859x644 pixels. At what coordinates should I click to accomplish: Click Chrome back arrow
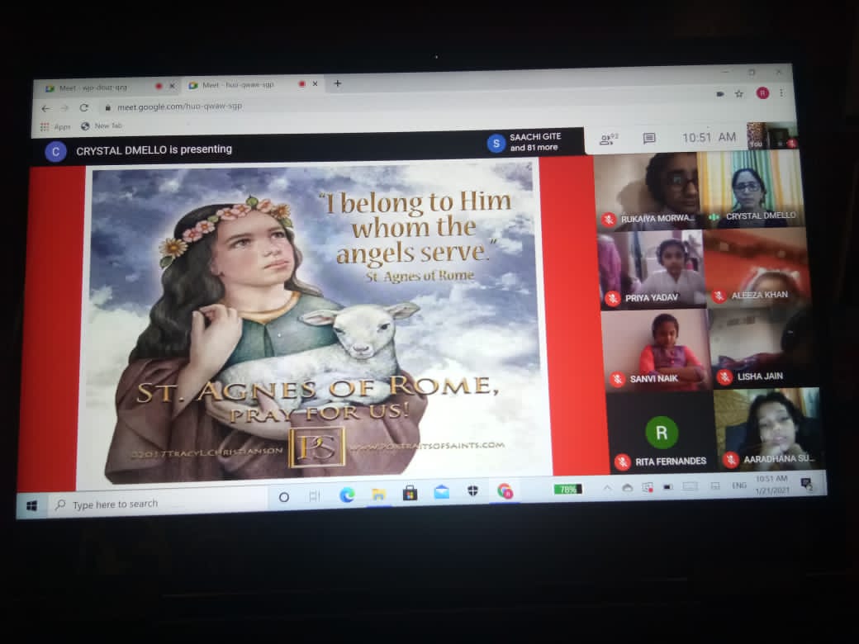click(45, 108)
